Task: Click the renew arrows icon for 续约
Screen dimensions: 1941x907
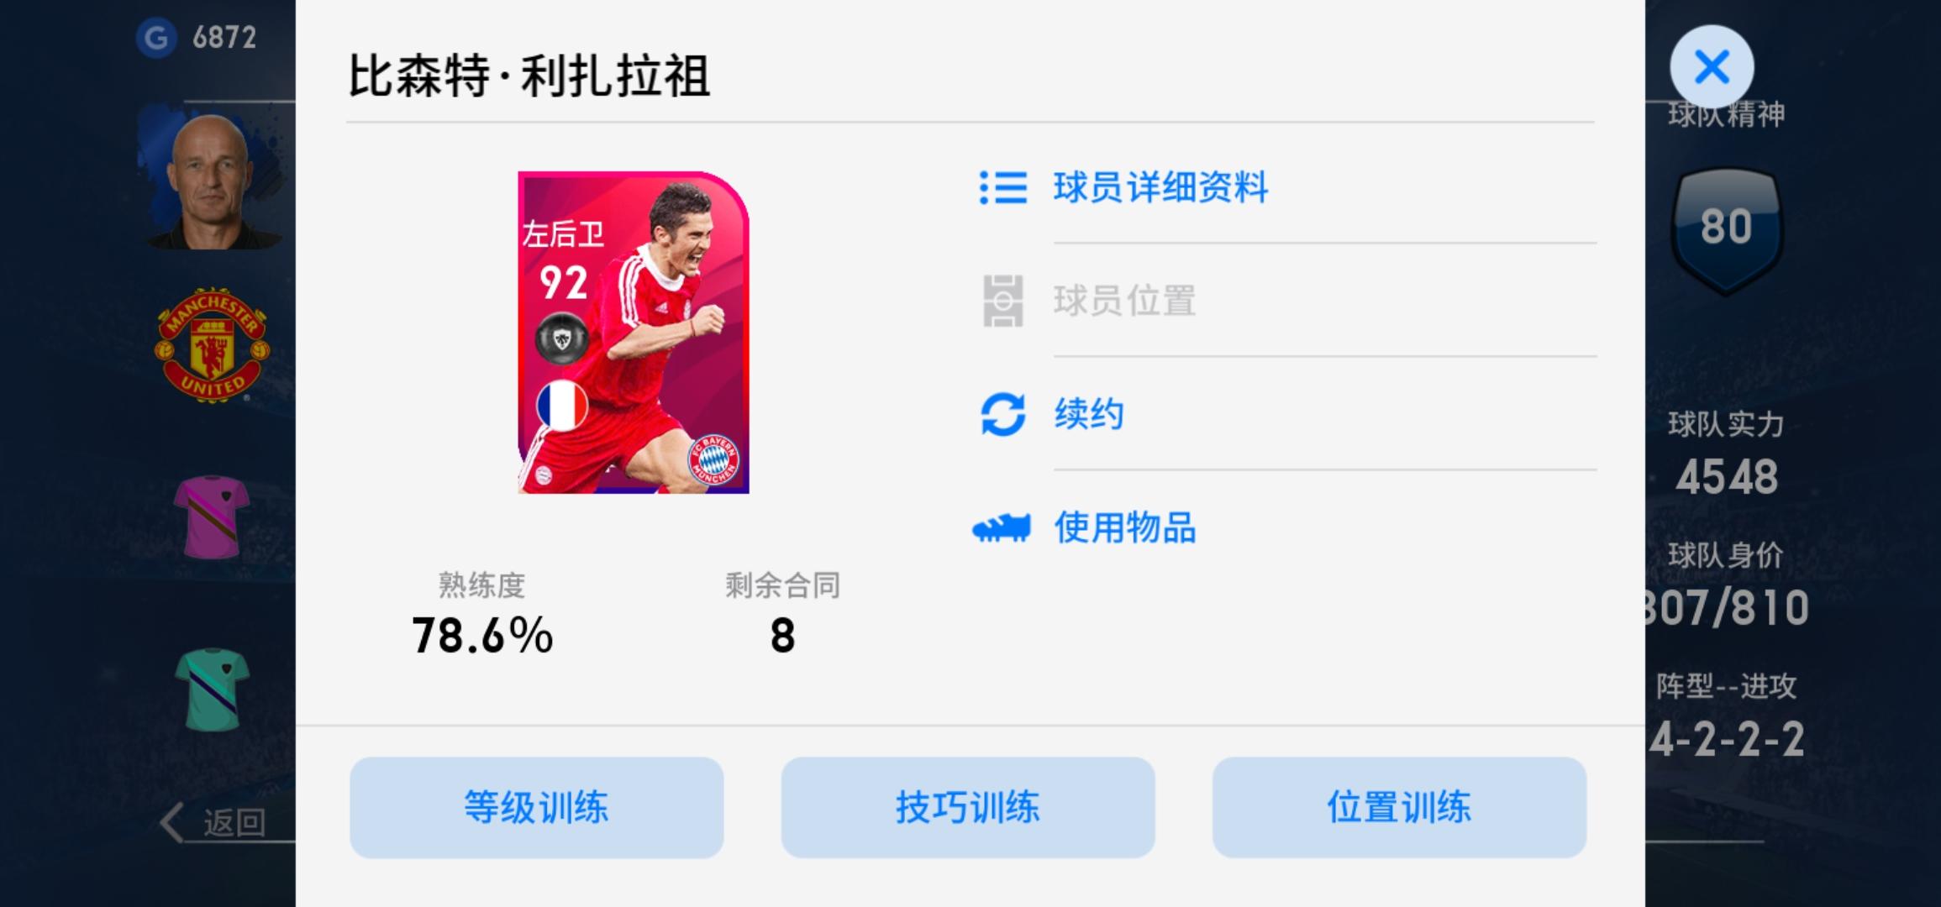Action: click(x=1003, y=414)
